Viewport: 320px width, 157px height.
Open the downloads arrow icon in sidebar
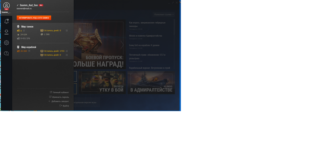click(x=6, y=32)
